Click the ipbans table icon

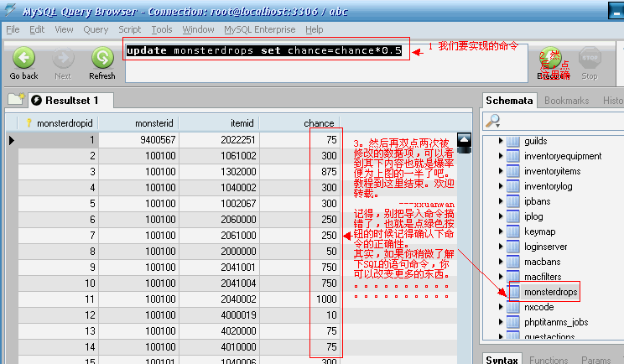pos(513,201)
